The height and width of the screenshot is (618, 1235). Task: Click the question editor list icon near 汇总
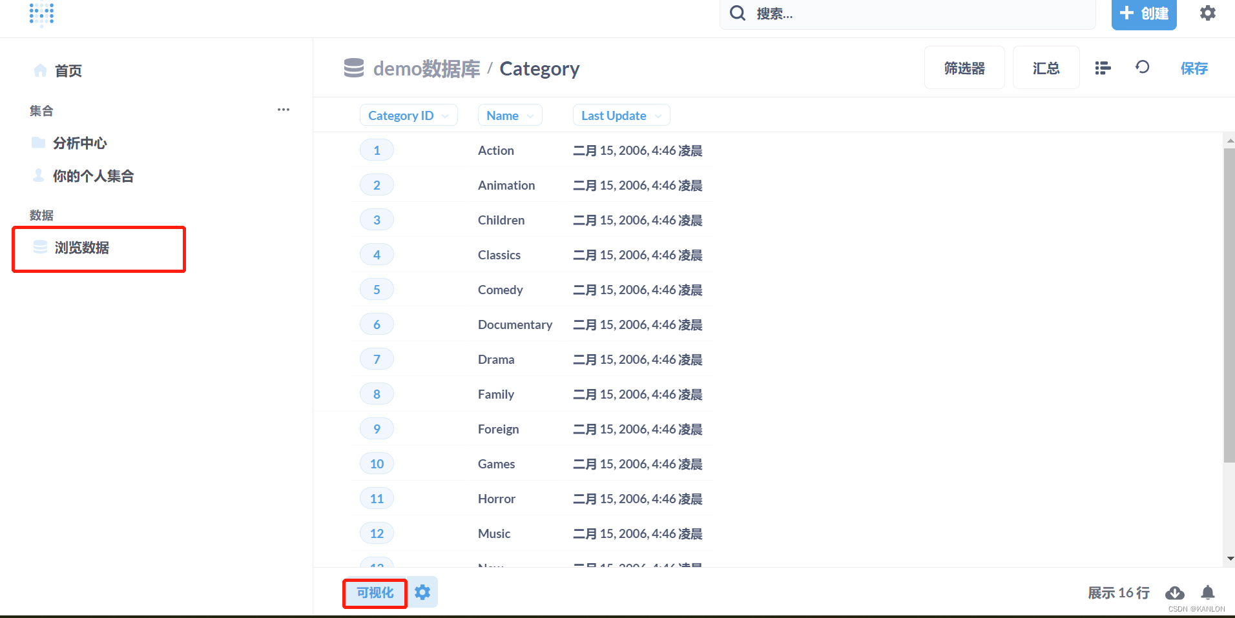(1102, 68)
